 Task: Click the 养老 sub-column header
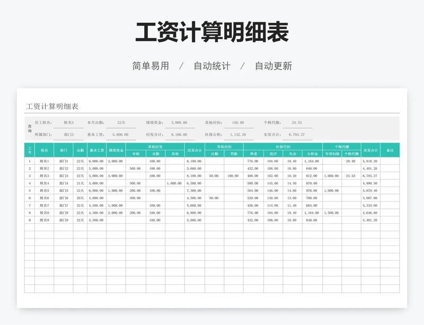tap(254, 154)
